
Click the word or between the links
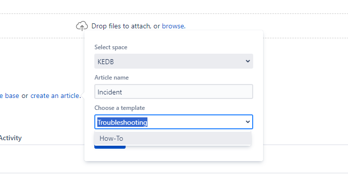[x=25, y=96]
